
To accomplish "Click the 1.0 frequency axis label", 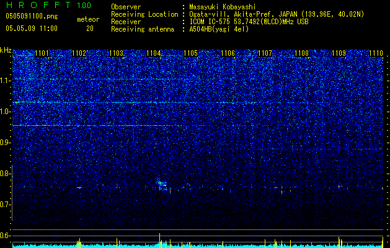I will pos(5,112).
